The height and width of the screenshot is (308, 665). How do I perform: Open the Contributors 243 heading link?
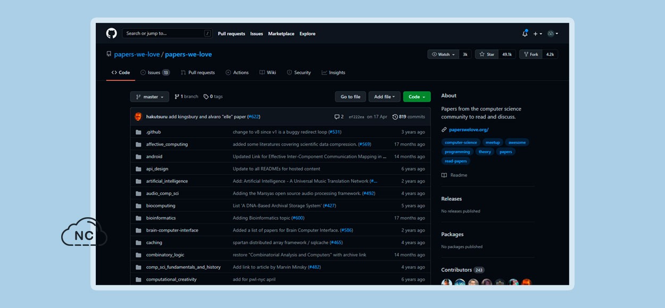tap(463, 270)
